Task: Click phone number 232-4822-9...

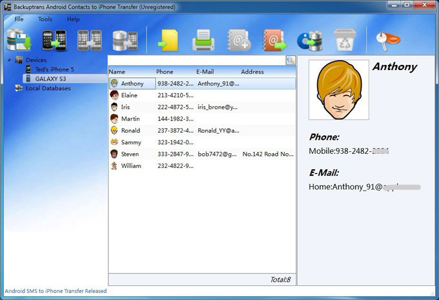Action: 175,165
